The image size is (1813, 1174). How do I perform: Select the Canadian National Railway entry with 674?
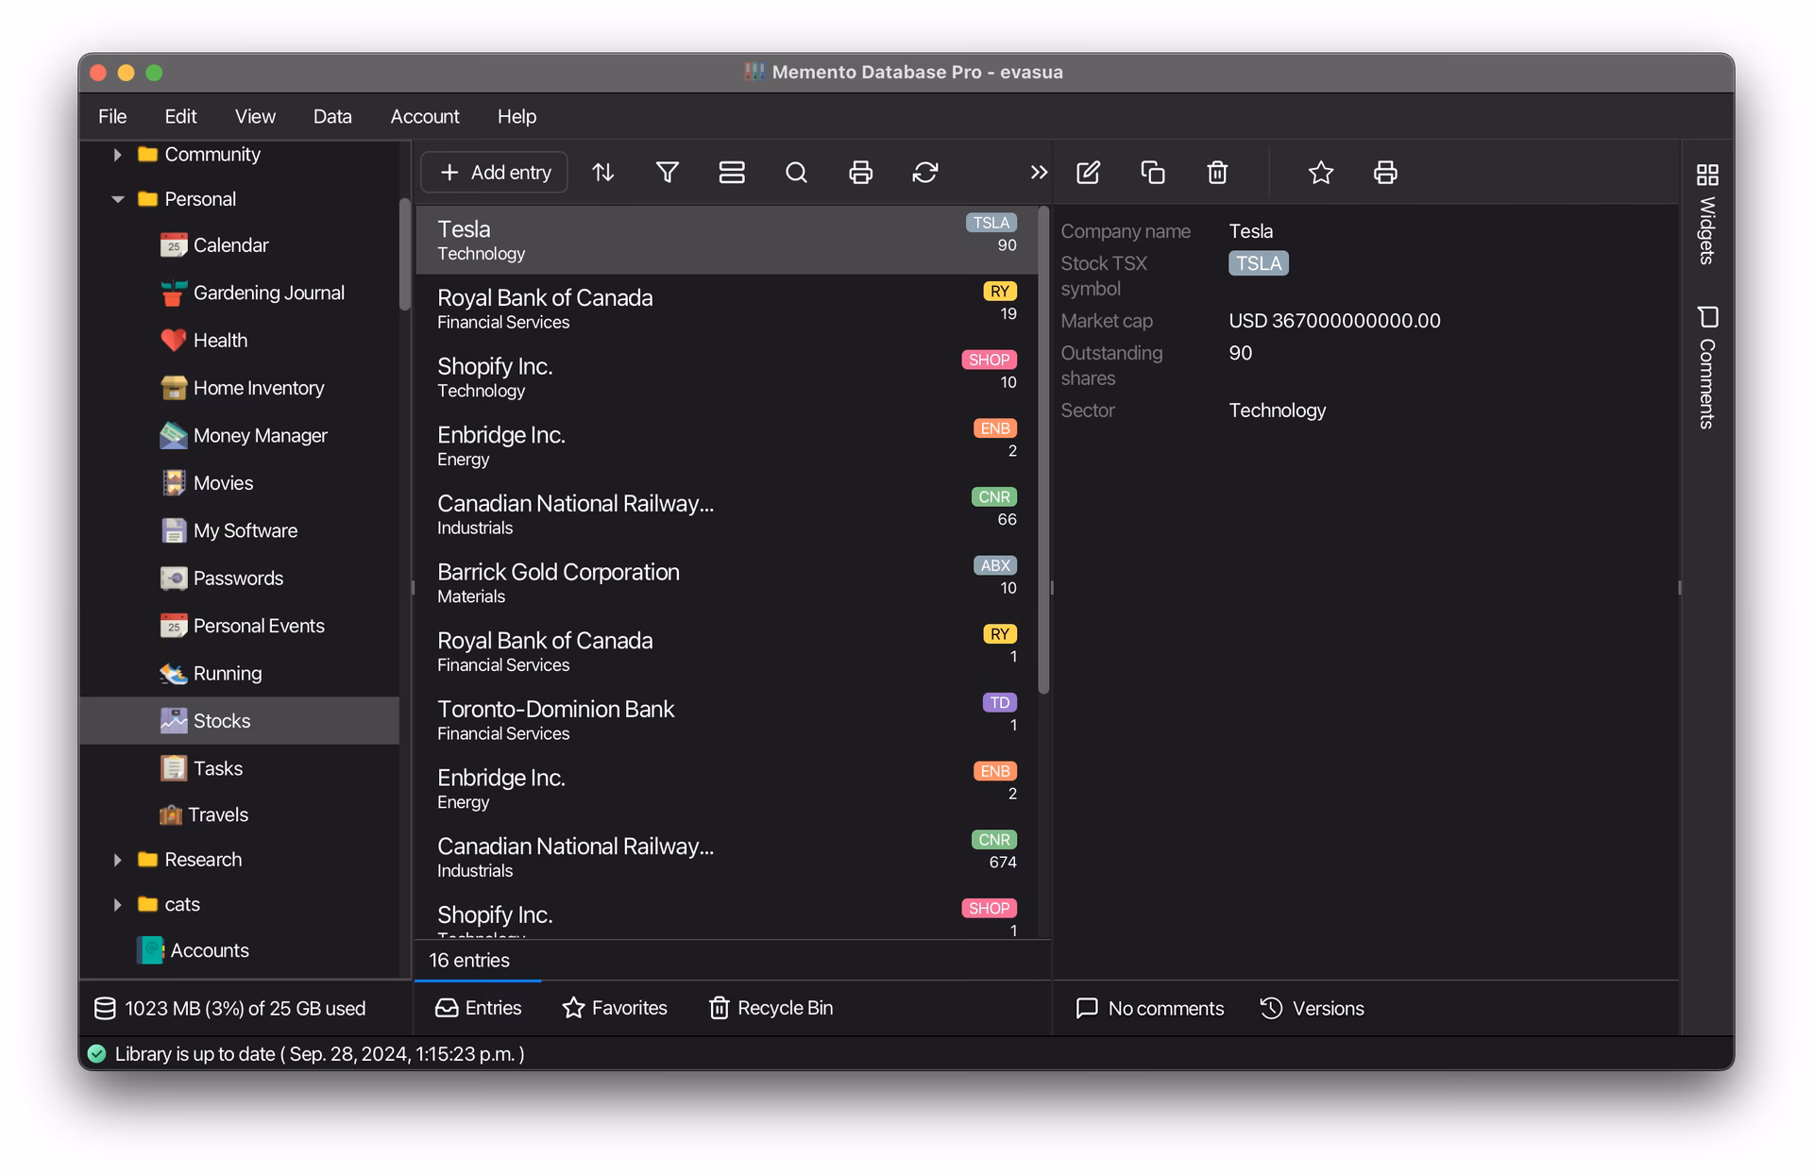click(x=727, y=857)
